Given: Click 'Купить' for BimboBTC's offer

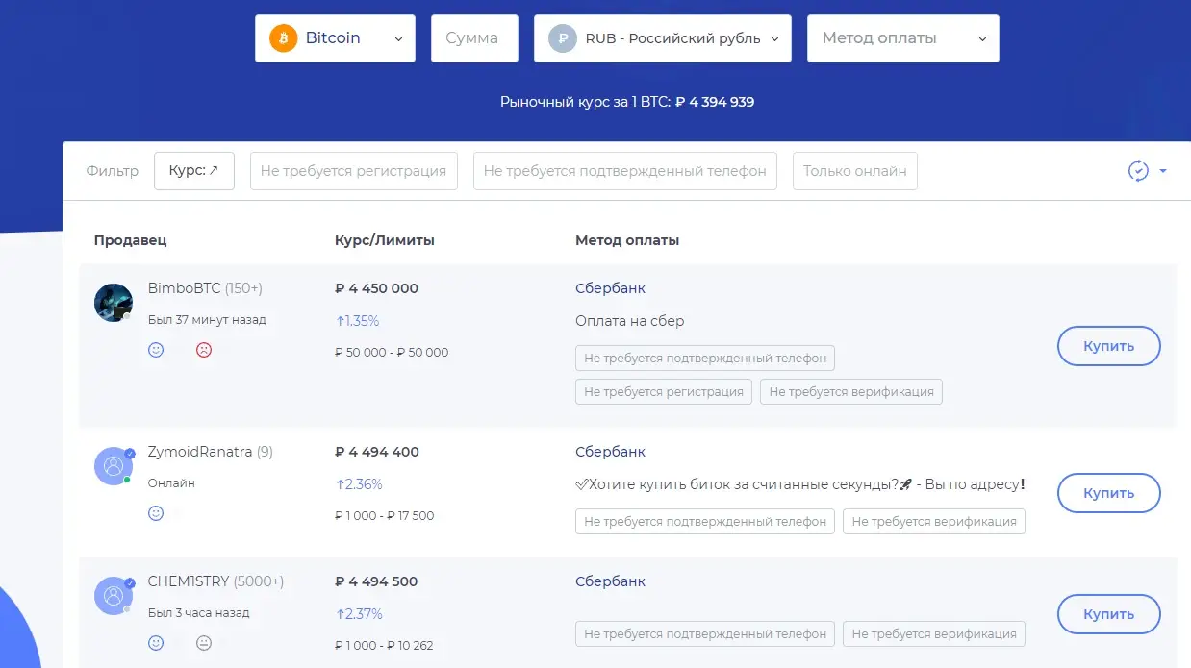Looking at the screenshot, I should pos(1109,346).
